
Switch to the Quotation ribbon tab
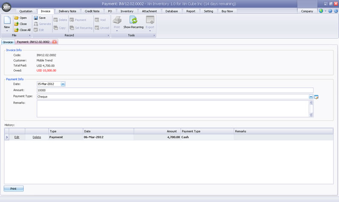coord(26,11)
